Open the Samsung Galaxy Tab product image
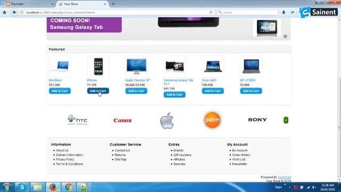 tap(175, 66)
